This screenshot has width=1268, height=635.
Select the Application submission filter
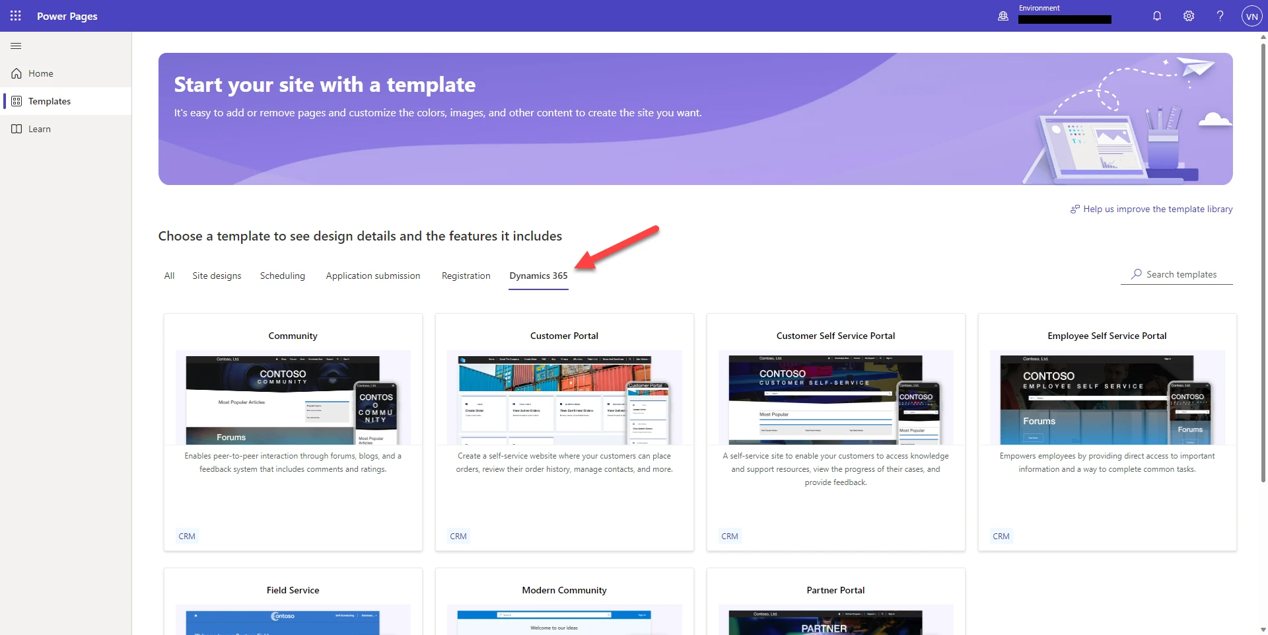[373, 276]
